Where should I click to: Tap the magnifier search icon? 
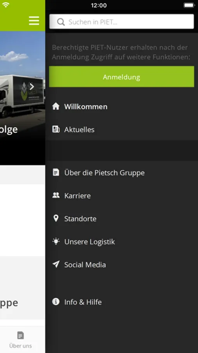(x=61, y=22)
